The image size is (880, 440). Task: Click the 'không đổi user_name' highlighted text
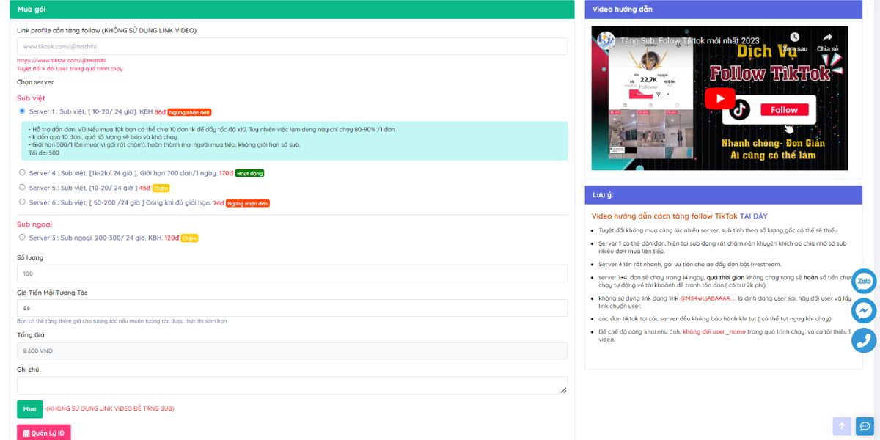[x=714, y=331]
